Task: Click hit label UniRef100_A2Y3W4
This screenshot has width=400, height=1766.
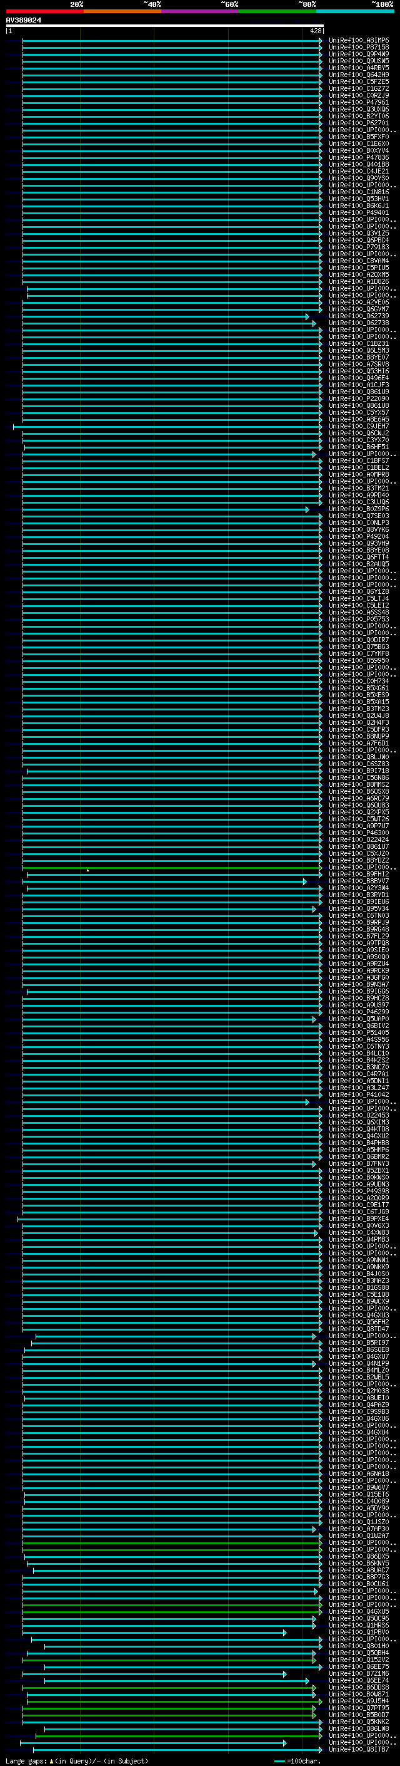Action: [x=358, y=888]
